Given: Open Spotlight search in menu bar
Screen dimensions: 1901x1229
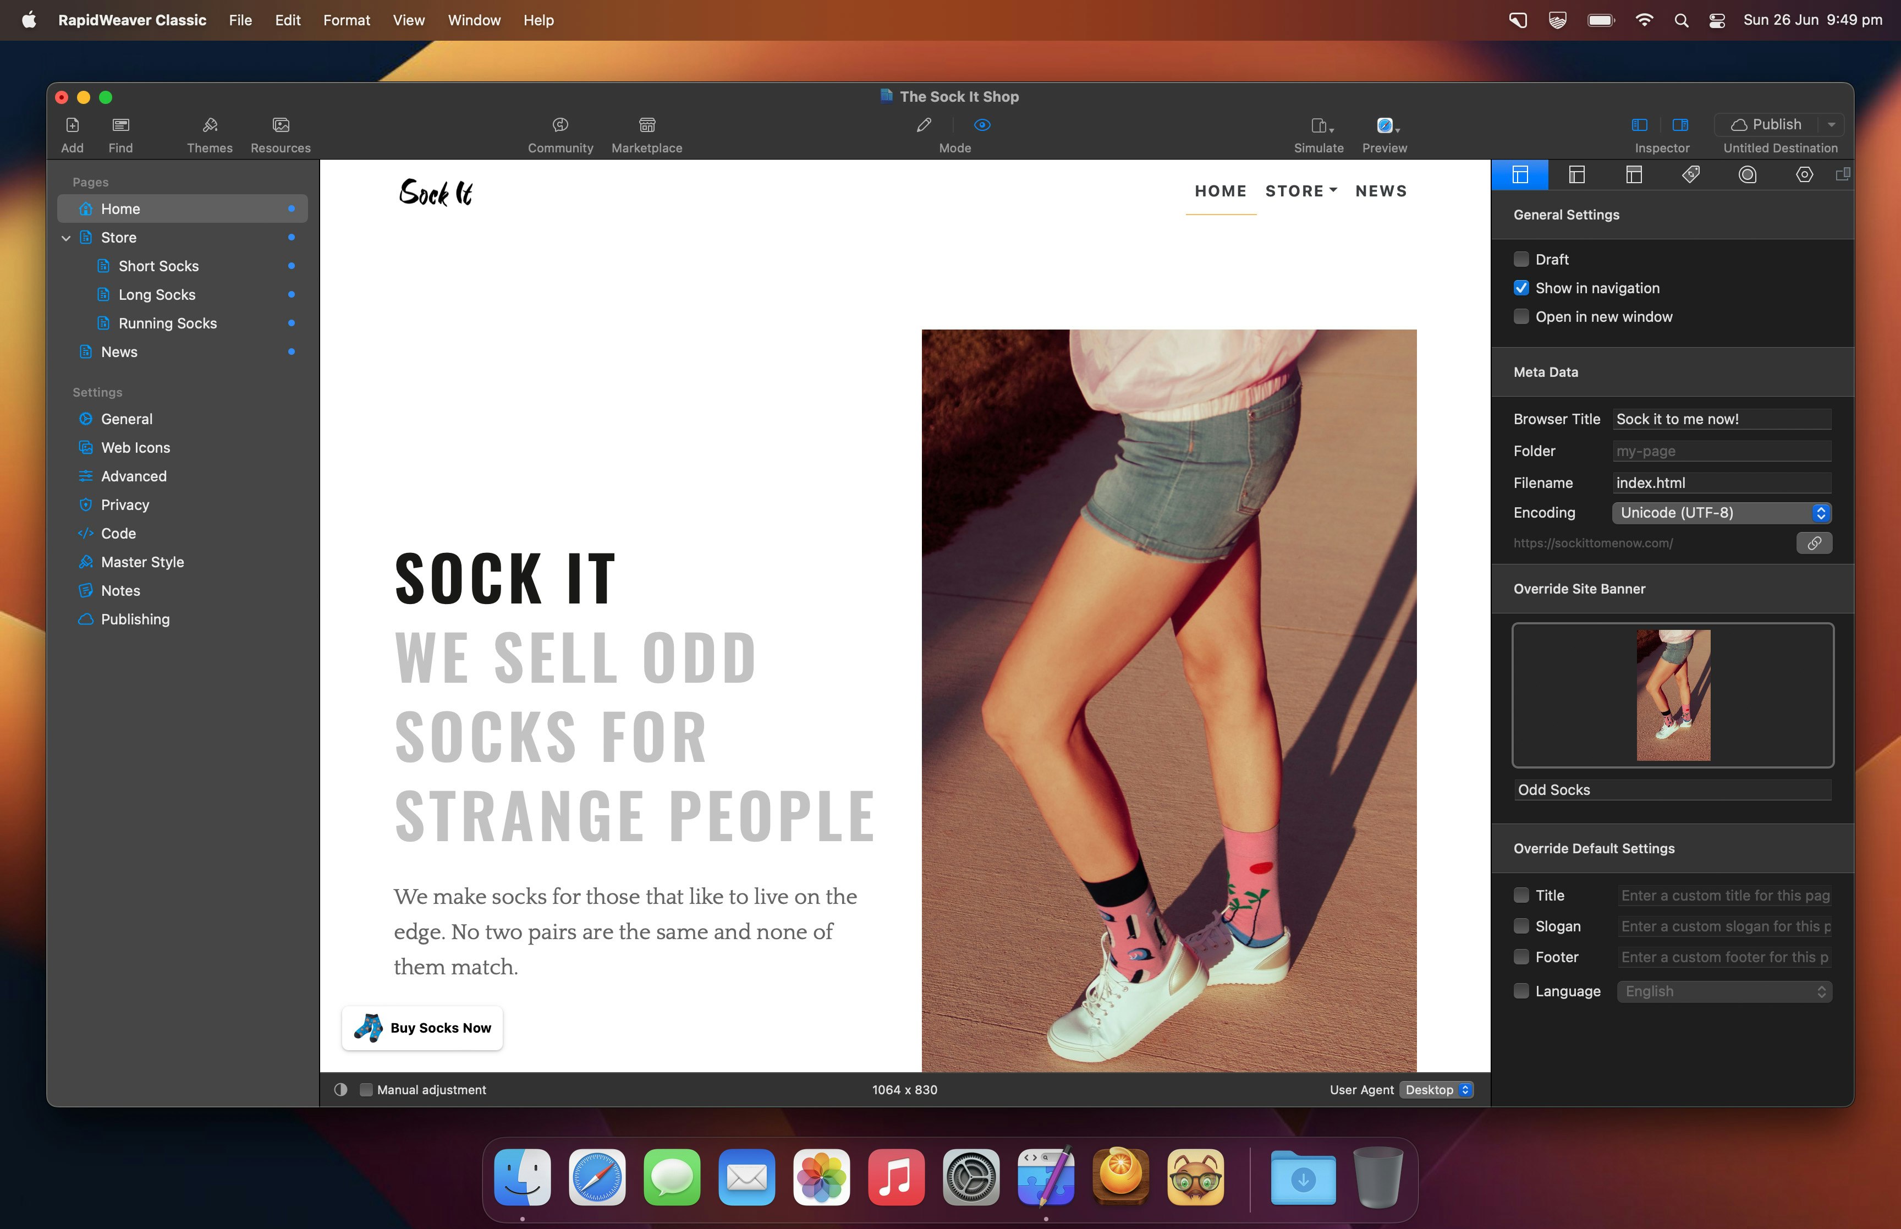Looking at the screenshot, I should click(1682, 20).
